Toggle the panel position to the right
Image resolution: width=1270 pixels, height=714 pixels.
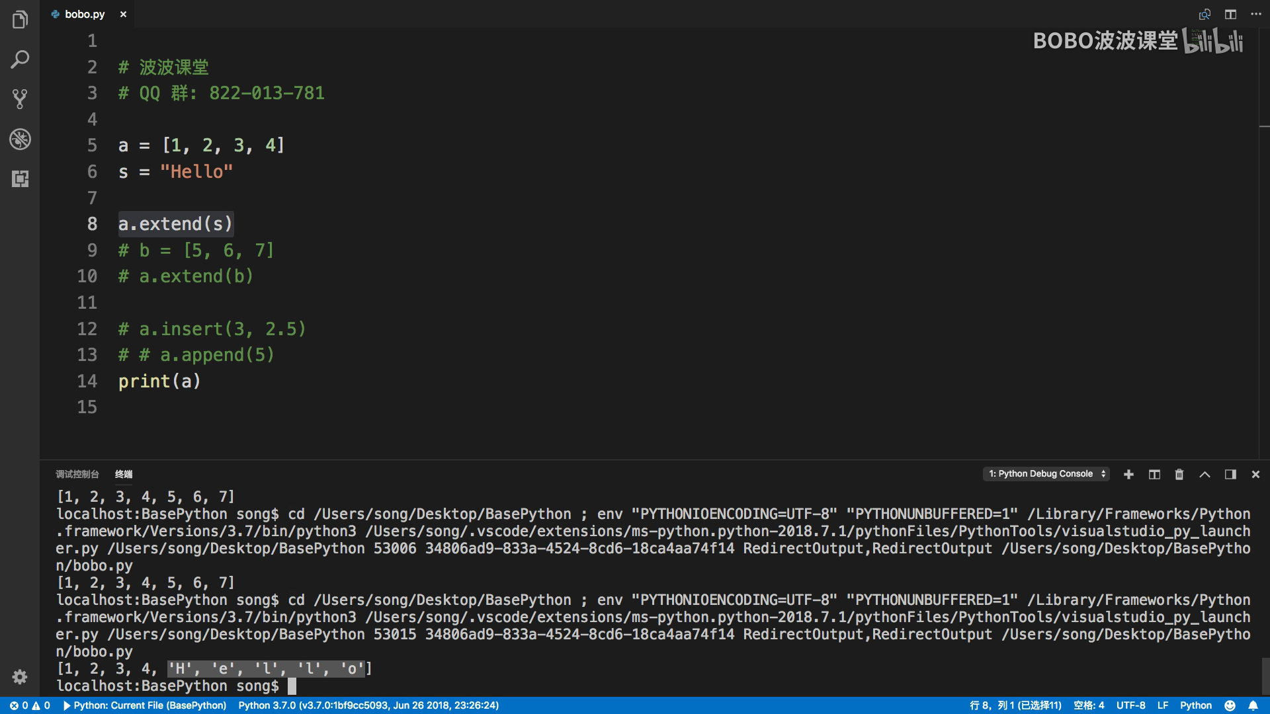(1230, 474)
